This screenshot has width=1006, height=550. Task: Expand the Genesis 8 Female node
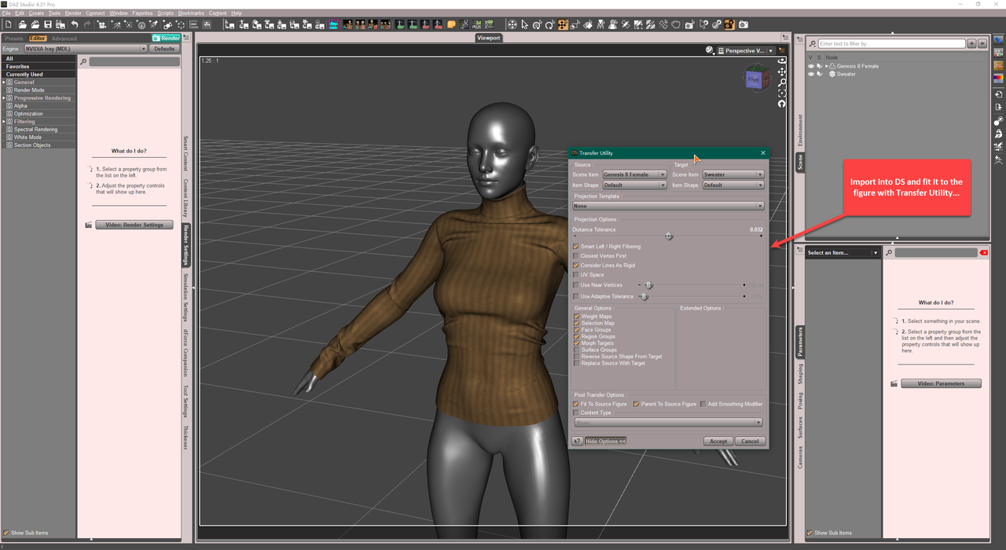[x=826, y=66]
